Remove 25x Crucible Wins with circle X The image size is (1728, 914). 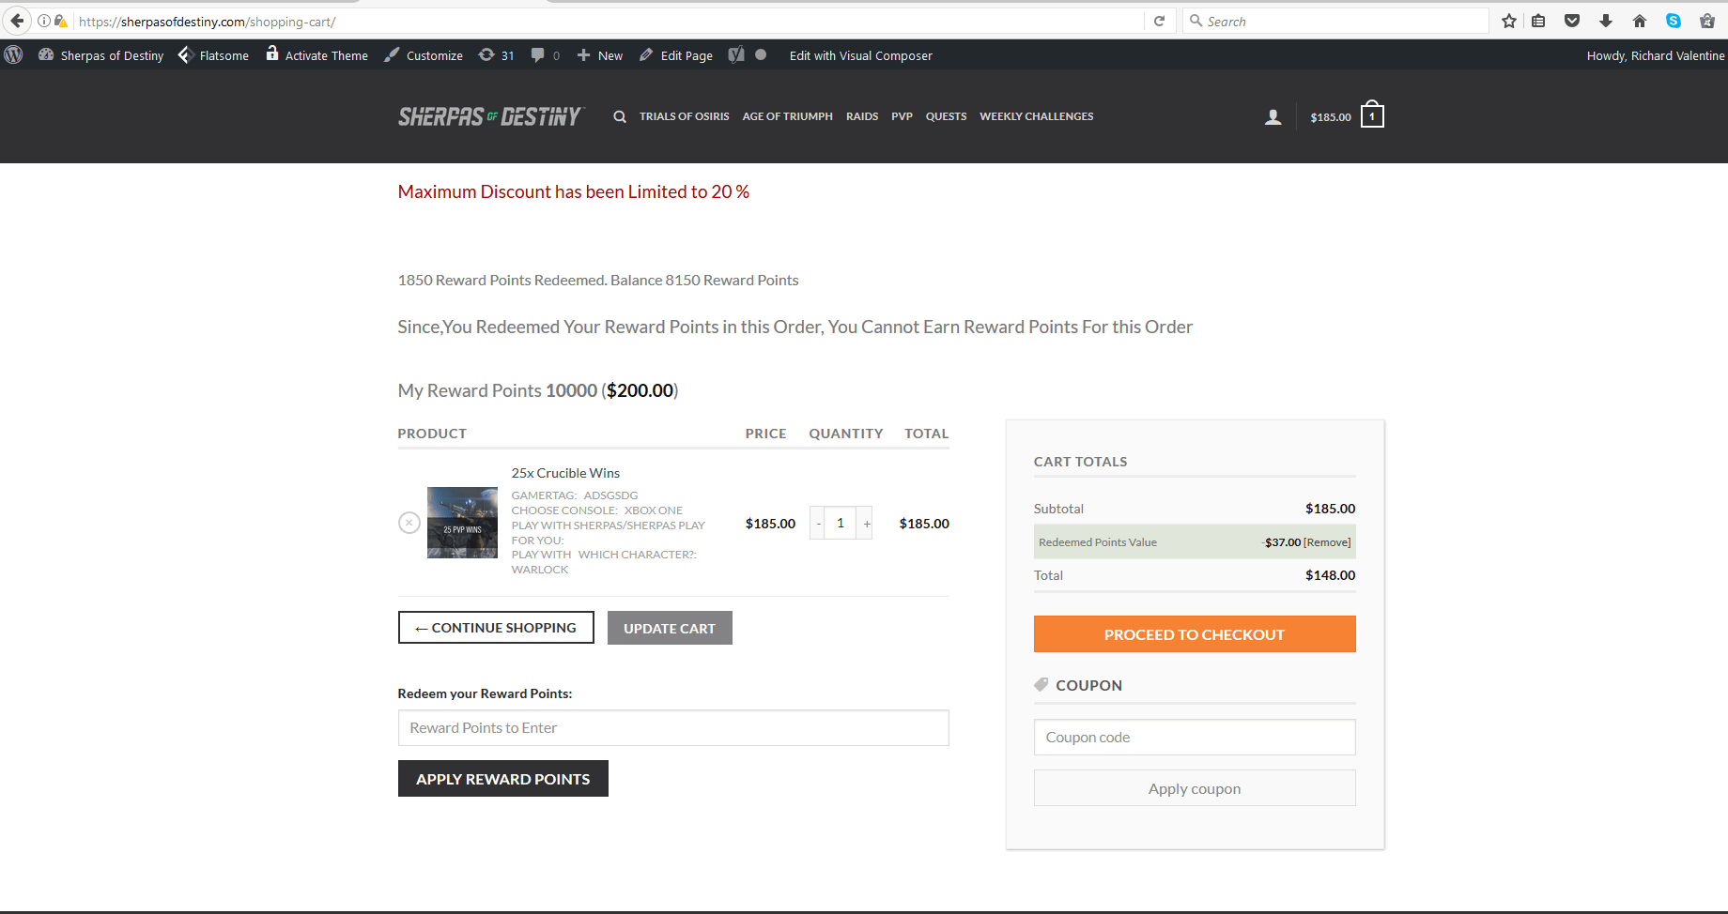point(409,523)
